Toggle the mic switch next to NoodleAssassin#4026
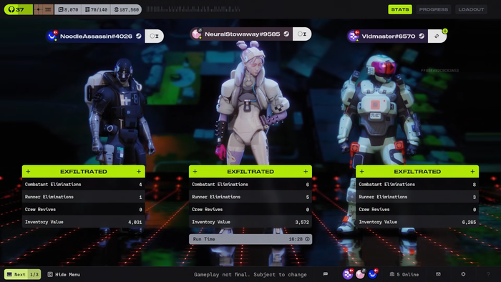The image size is (501, 282). 155,36
